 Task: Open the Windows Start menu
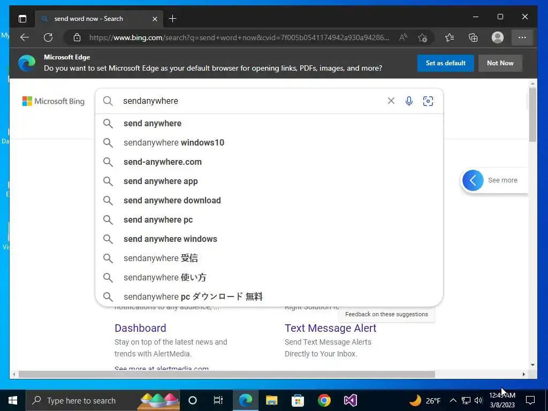coord(13,400)
